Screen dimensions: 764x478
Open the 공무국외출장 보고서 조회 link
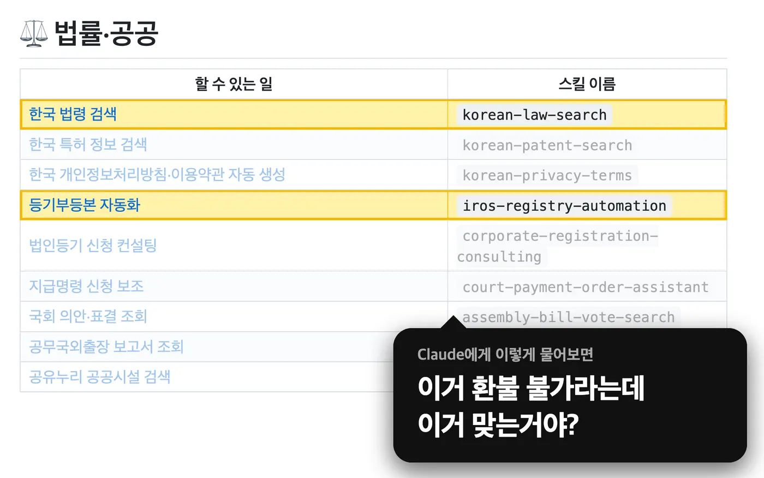pos(106,346)
